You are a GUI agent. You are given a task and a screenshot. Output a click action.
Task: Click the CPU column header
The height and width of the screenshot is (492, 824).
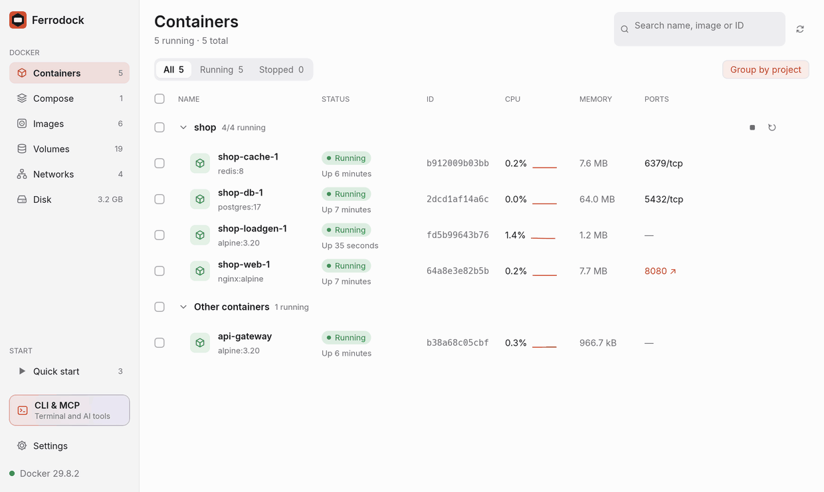coord(512,99)
